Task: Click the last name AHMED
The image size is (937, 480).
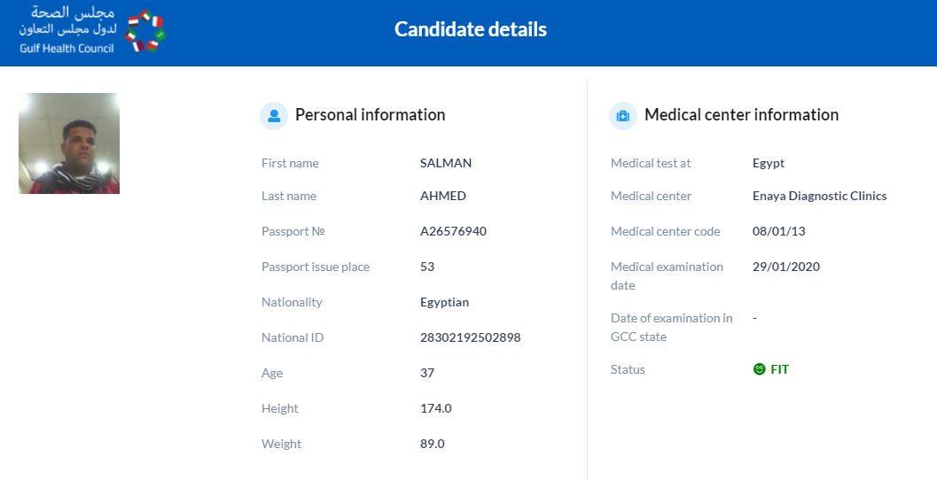Action: tap(443, 196)
